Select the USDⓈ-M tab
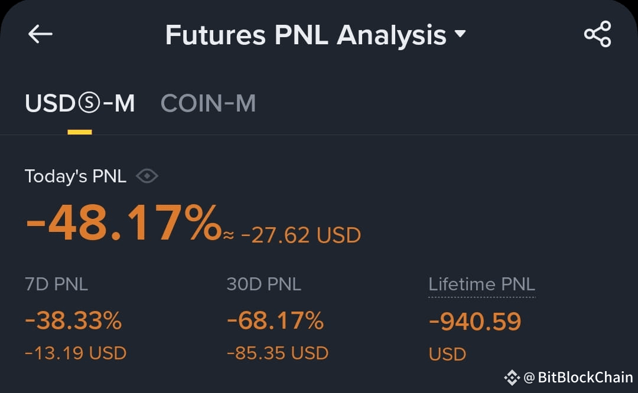 tap(80, 103)
